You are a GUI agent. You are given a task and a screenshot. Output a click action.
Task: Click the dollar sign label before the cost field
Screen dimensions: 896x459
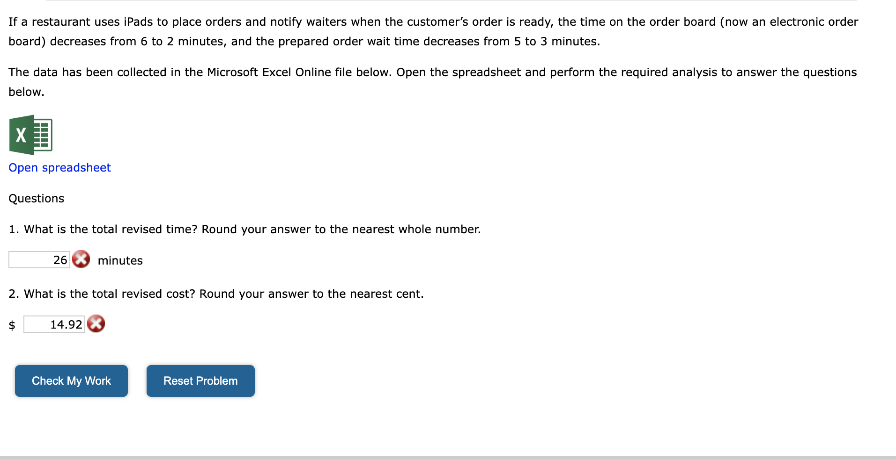(x=11, y=324)
